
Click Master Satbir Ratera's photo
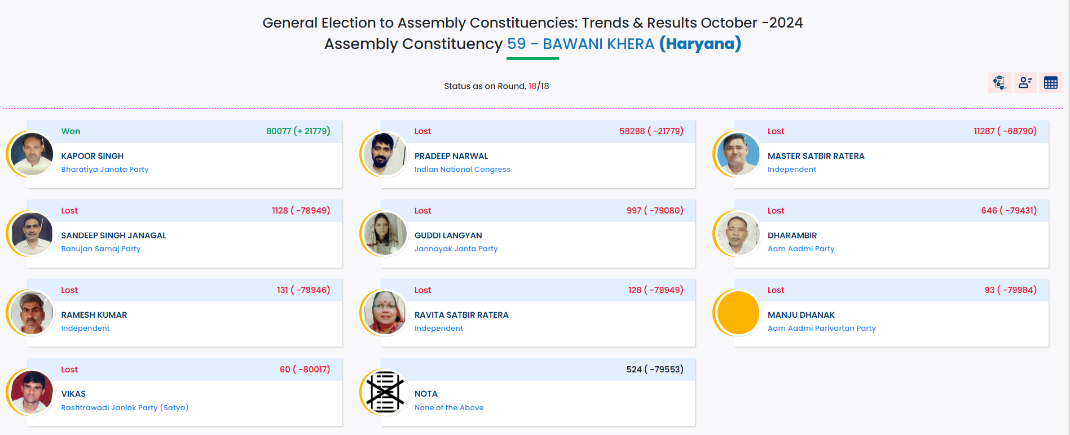coord(738,154)
